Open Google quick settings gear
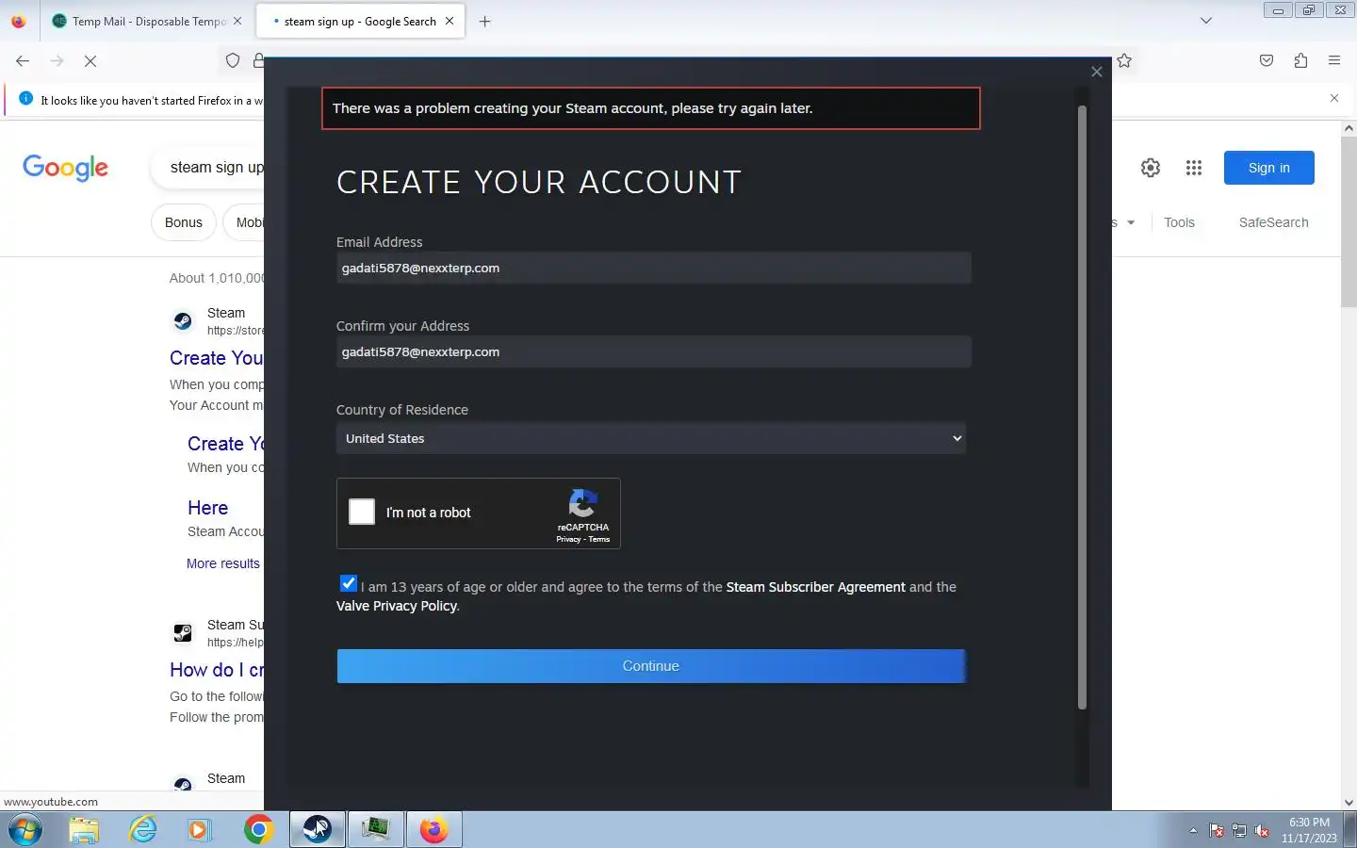The image size is (1357, 848). tap(1151, 168)
